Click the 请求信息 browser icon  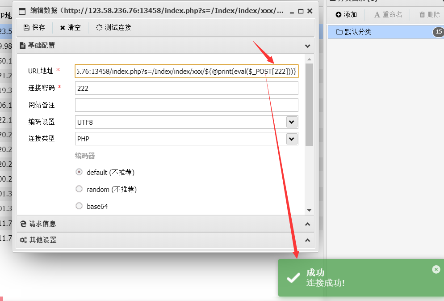(x=23, y=224)
